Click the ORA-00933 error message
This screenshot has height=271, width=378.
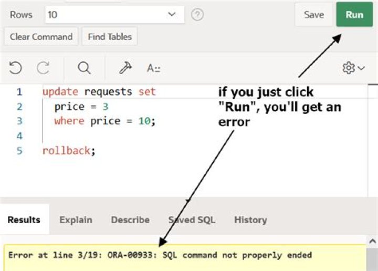point(160,256)
